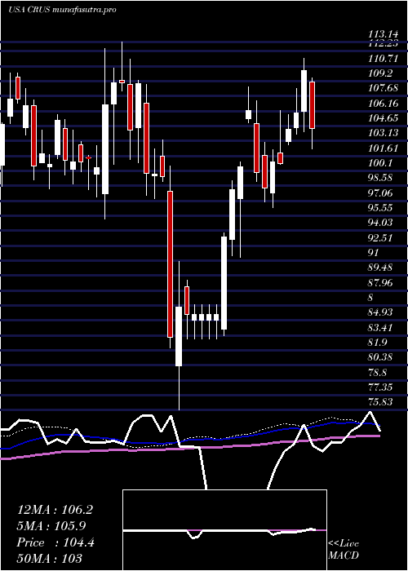Click the 113.14 price axis label
408x571 pixels.
coord(383,35)
